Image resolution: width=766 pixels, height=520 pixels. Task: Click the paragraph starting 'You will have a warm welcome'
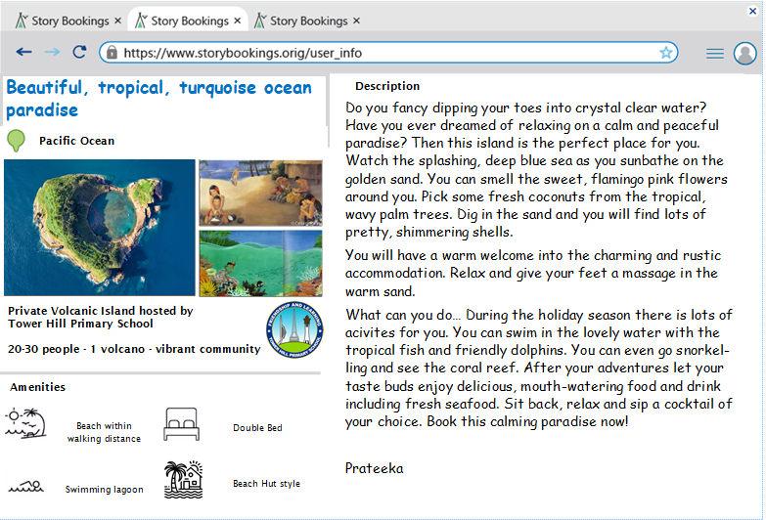[x=533, y=274]
